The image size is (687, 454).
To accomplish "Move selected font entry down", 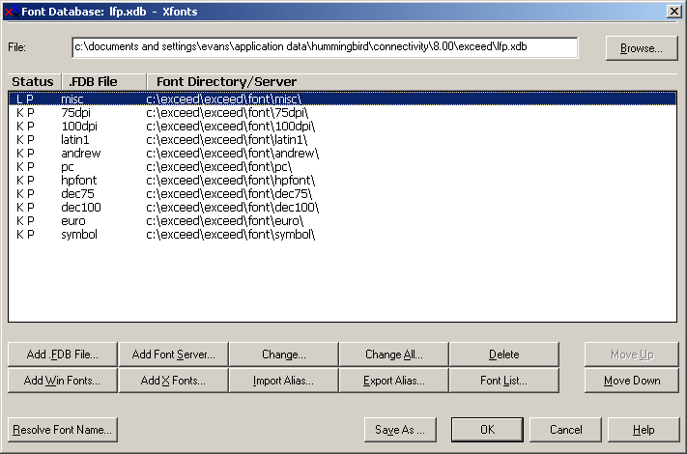I will pos(631,381).
